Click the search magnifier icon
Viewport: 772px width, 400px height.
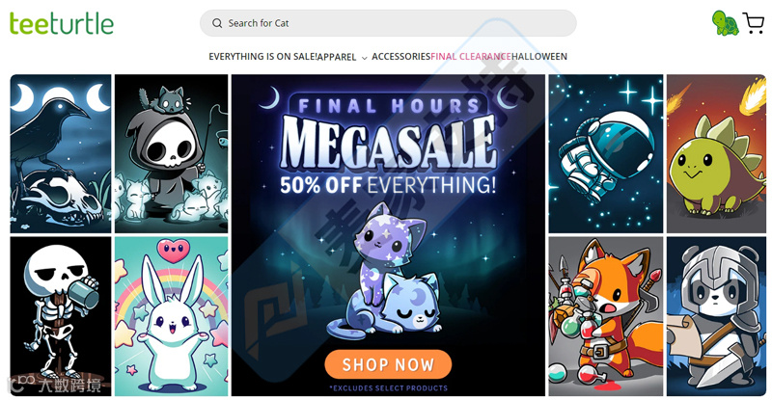(x=217, y=23)
